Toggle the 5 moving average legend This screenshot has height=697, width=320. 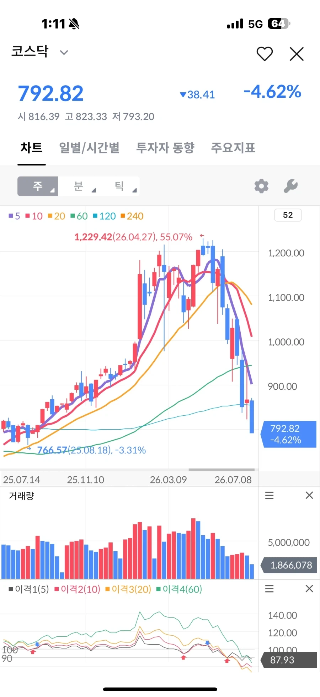[x=14, y=216]
